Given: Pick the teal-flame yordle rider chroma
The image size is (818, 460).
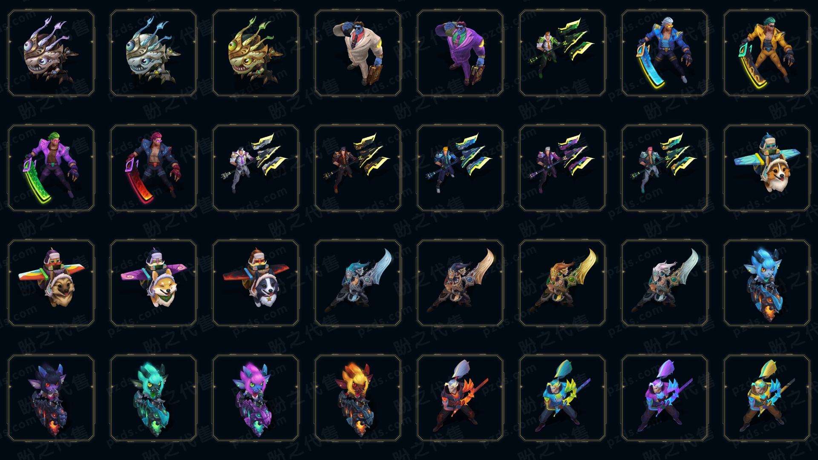Looking at the screenshot, I should pos(153,398).
